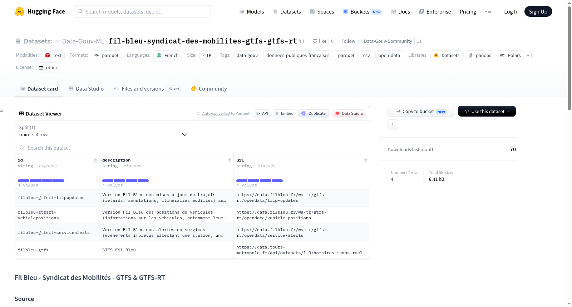Click the Hugging Face logo emoji
This screenshot has width=572, height=307.
[x=20, y=11]
